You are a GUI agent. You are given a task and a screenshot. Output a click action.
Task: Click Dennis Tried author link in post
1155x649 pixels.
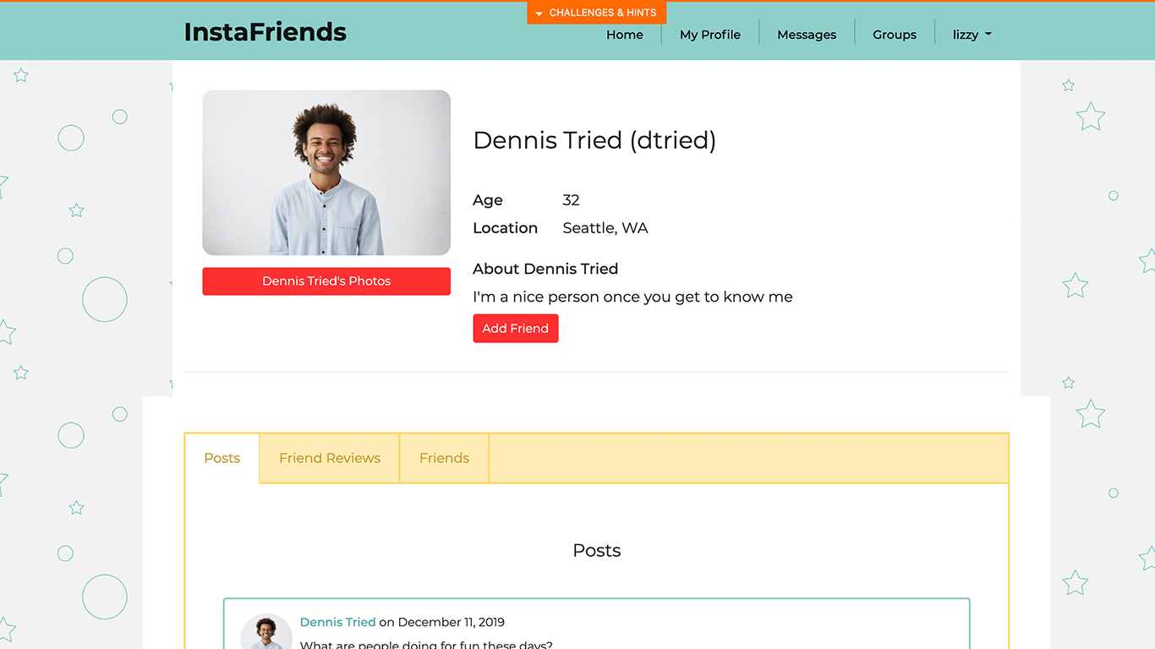coord(337,622)
